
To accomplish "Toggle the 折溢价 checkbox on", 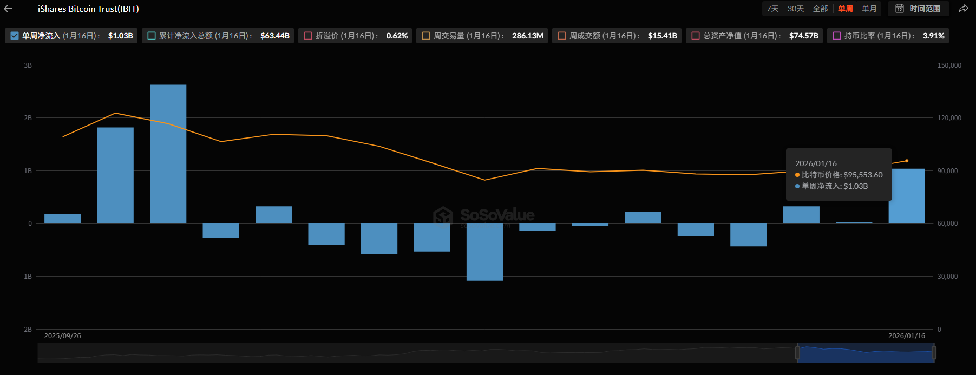I will point(308,36).
